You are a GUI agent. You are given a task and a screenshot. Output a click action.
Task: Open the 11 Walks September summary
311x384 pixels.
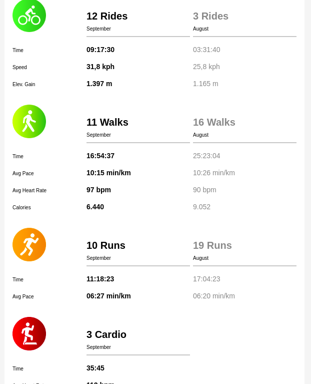(x=107, y=122)
